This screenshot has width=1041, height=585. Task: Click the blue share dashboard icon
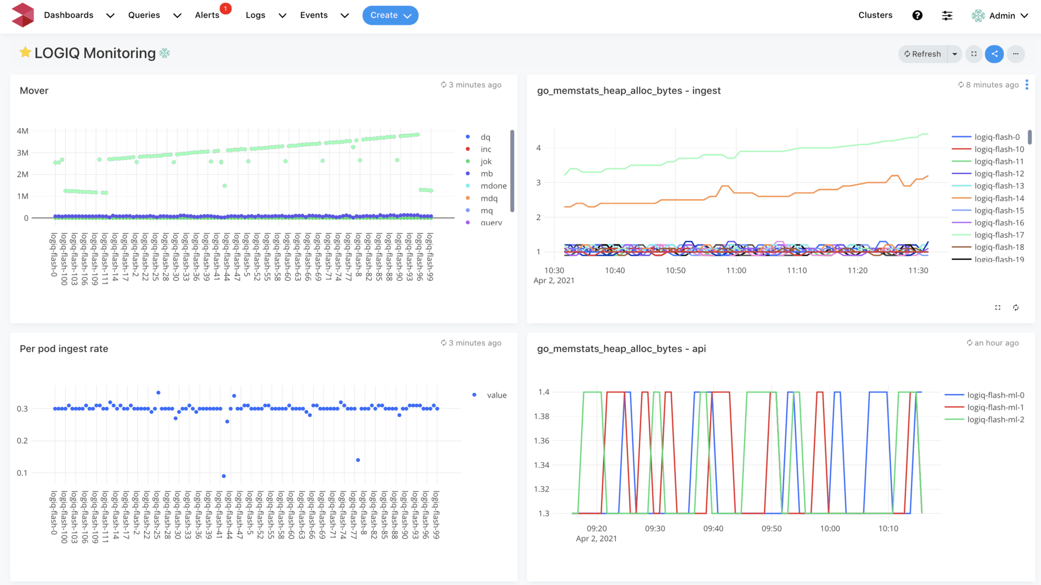pos(994,54)
